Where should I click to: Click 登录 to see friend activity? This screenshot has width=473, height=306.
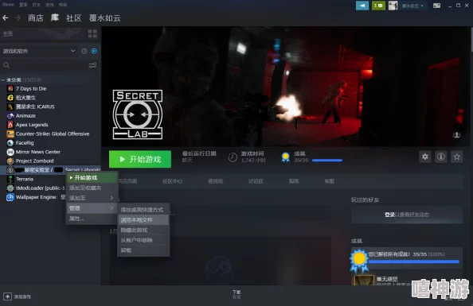389,215
